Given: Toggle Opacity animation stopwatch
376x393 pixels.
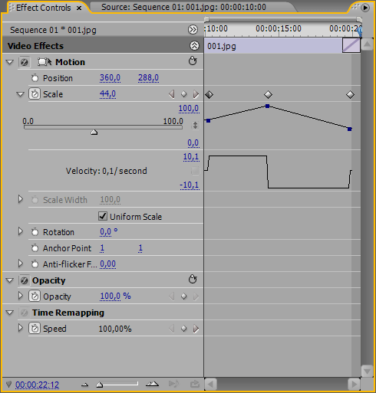Looking at the screenshot, I should coord(35,296).
